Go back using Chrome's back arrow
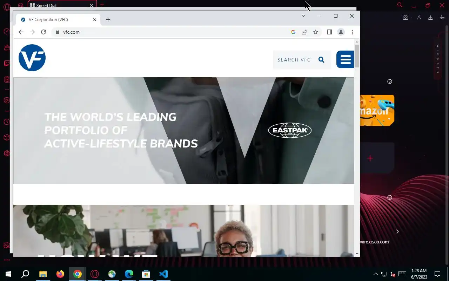This screenshot has width=449, height=281. tap(21, 32)
